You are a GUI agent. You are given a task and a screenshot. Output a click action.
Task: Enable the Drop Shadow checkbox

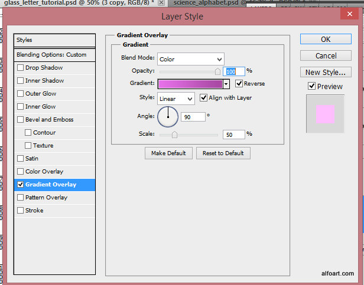[x=21, y=68]
